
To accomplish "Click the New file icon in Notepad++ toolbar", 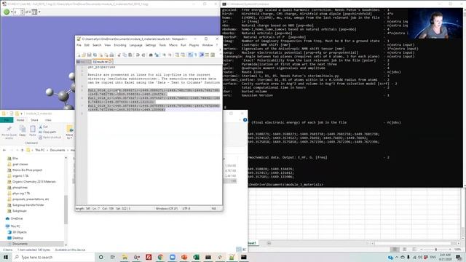I will pos(79,55).
